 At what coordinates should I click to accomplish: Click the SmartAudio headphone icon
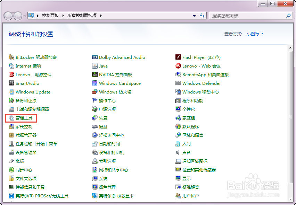pyautogui.click(x=11, y=83)
